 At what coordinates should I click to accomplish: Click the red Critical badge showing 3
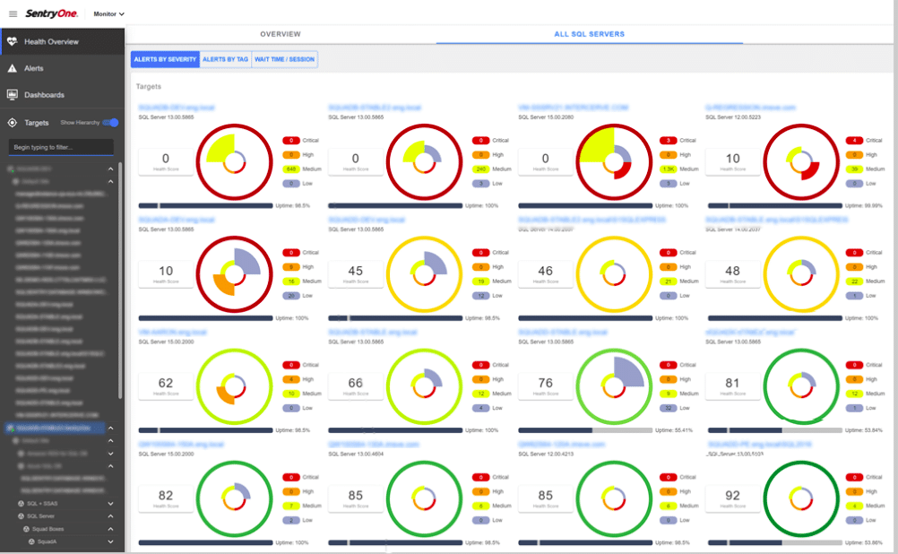coord(668,141)
